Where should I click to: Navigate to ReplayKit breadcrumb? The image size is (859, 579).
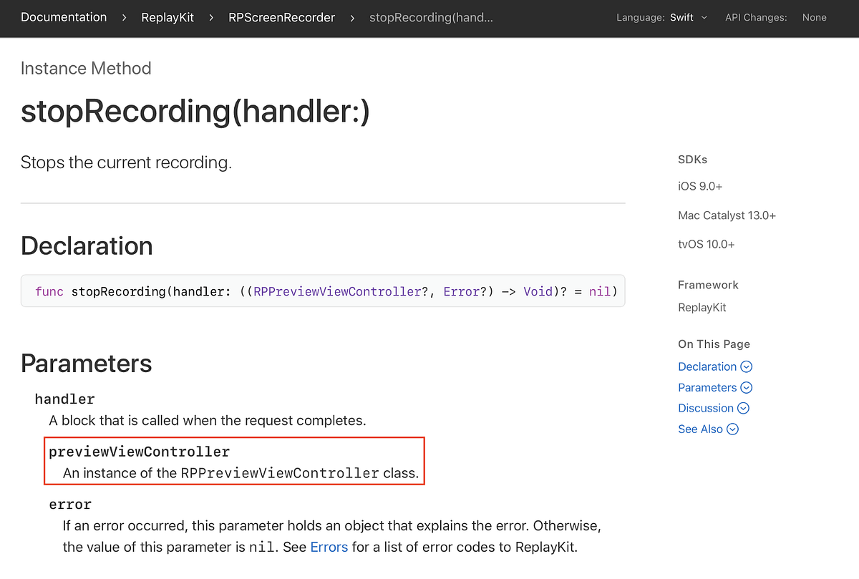(x=168, y=17)
